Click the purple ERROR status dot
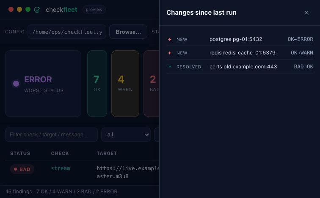This screenshot has width=320, height=198. coord(16,84)
